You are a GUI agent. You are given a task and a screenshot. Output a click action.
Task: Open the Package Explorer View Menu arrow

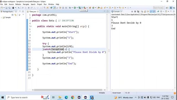click(x=23, y=15)
